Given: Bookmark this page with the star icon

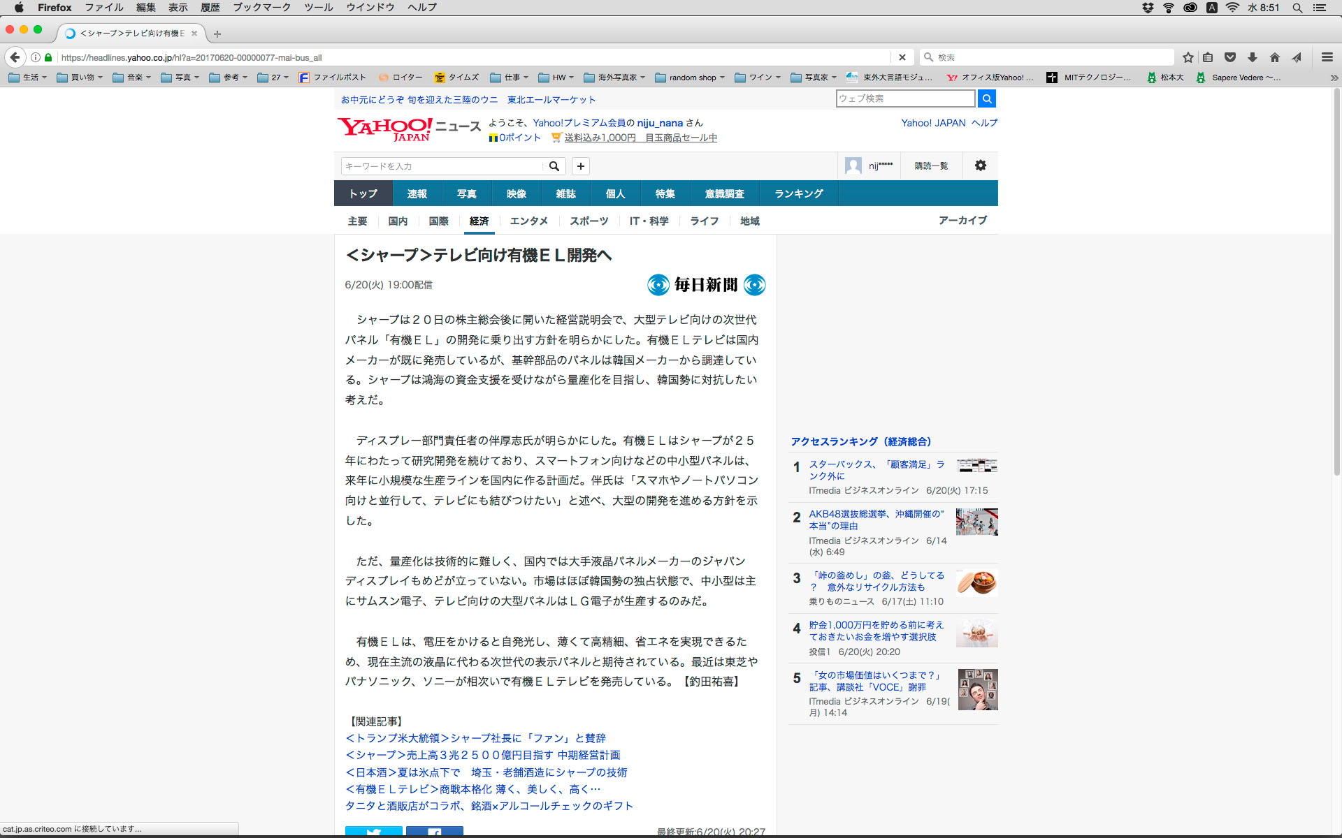Looking at the screenshot, I should (1188, 57).
